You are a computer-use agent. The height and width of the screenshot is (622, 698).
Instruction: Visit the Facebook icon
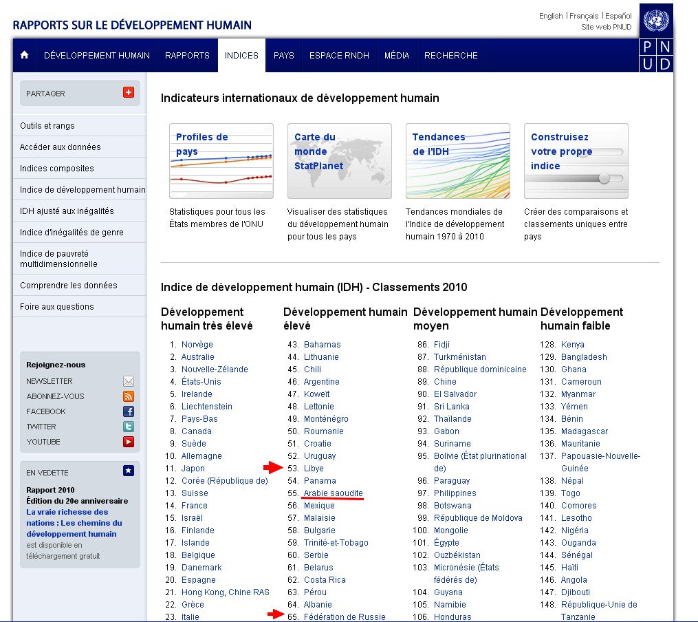click(x=128, y=411)
